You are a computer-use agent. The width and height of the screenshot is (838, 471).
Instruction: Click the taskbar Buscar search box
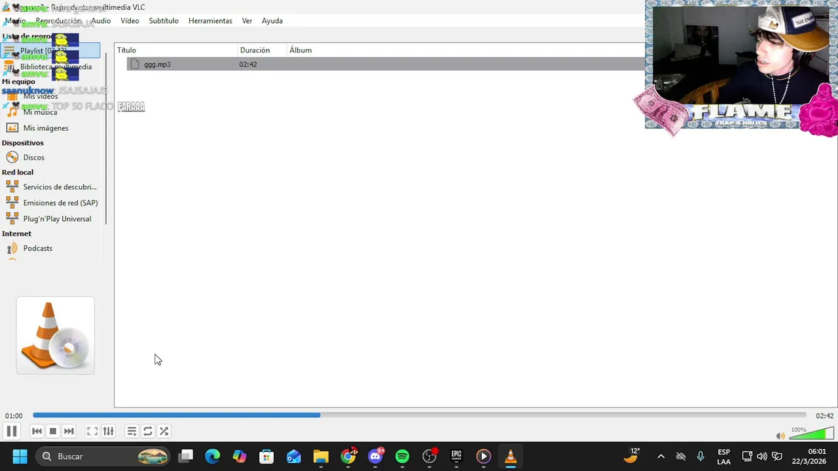tap(103, 457)
